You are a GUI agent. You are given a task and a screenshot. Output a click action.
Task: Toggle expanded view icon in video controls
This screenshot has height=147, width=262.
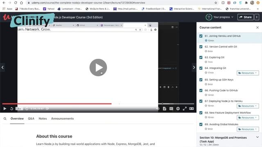[192, 109]
